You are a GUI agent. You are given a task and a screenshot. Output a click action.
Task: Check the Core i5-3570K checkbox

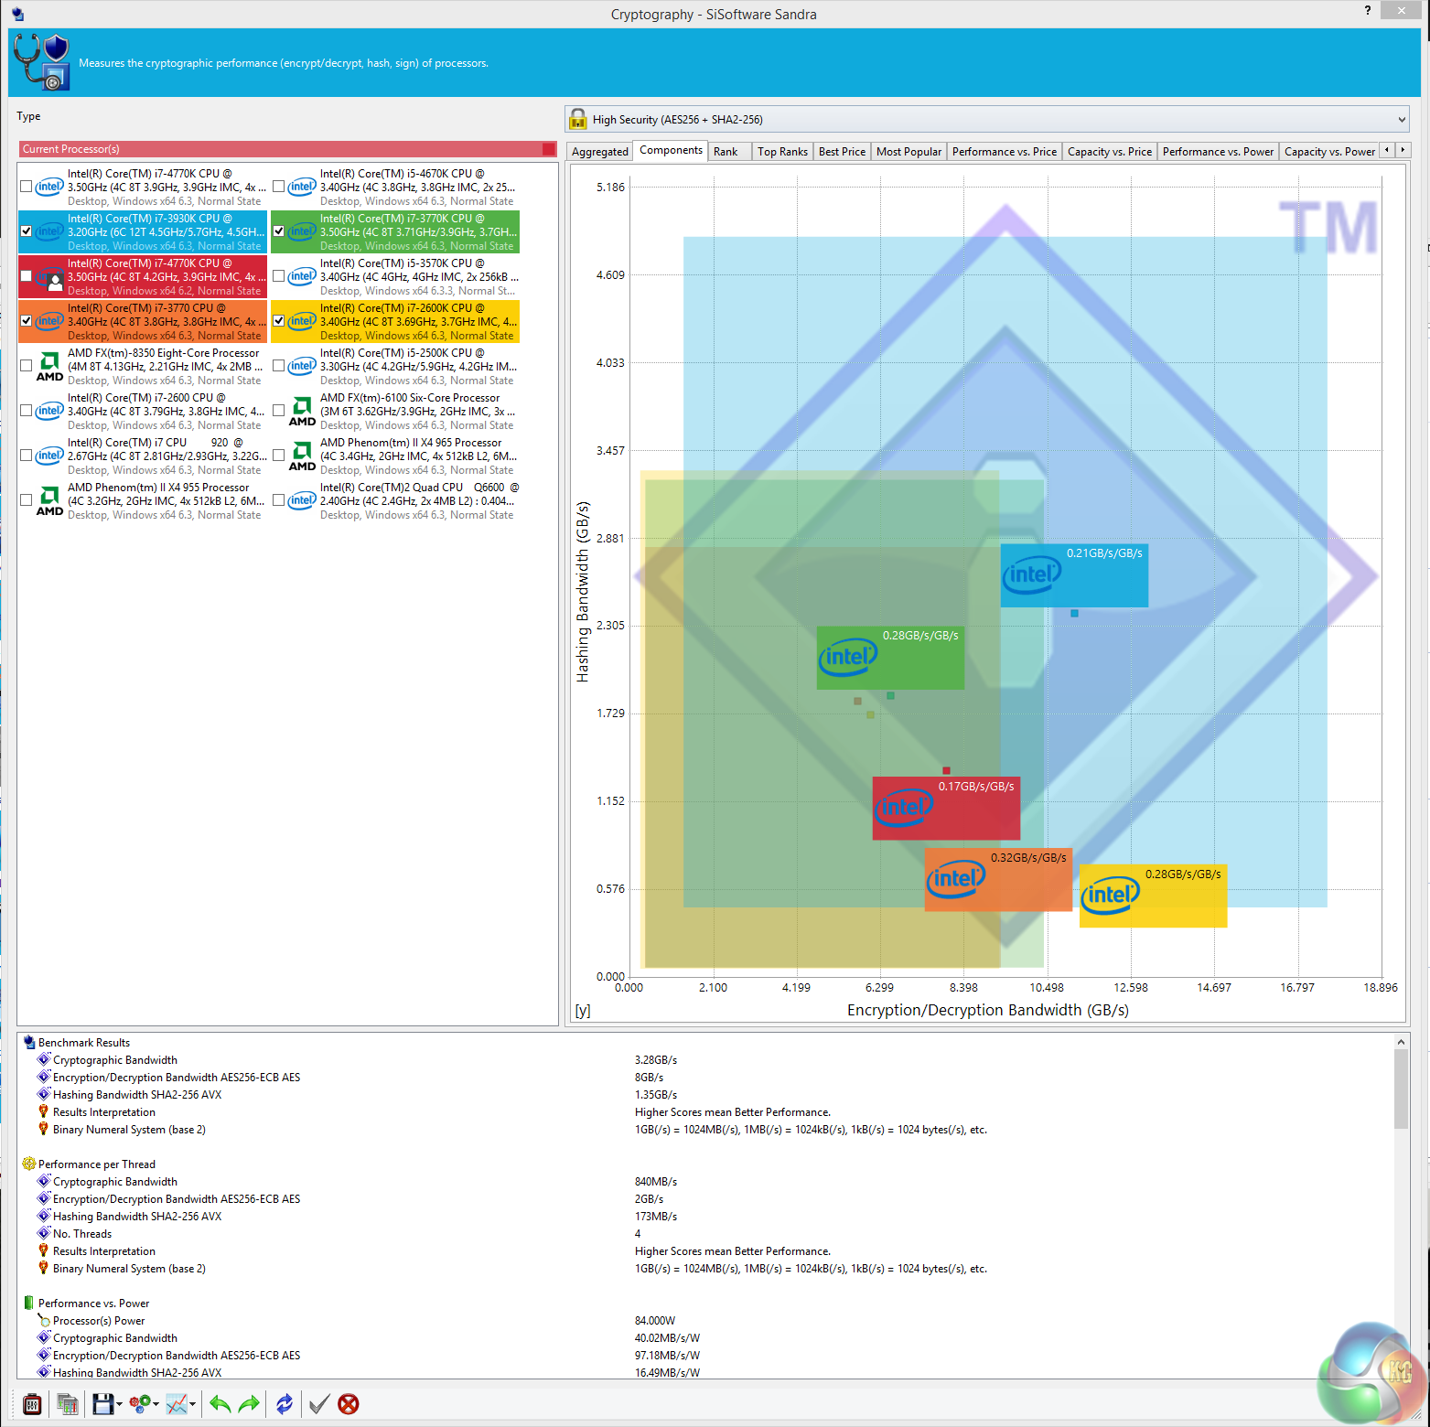(278, 276)
